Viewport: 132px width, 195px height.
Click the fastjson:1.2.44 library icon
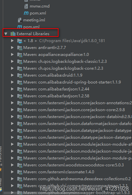20,89
